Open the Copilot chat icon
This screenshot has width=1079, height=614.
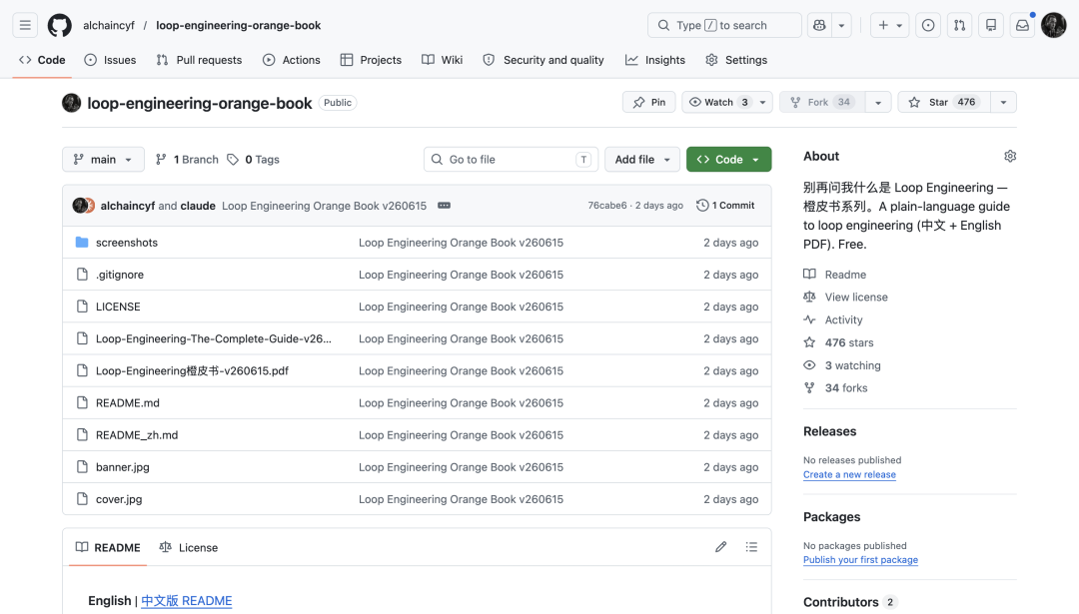tap(819, 25)
